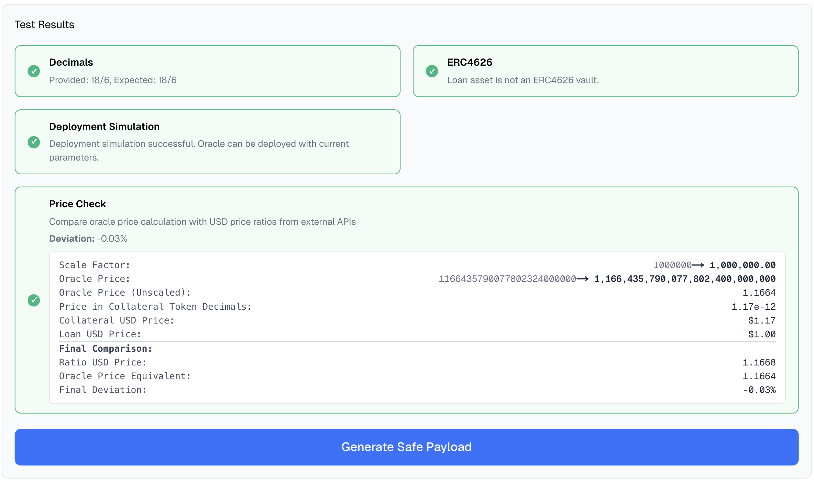
Task: Click the Final Deviation -0.03% value
Action: [759, 390]
